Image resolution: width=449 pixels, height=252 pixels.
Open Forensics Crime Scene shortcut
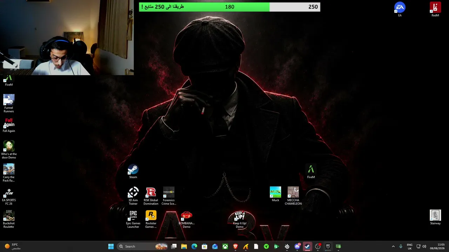tap(169, 196)
